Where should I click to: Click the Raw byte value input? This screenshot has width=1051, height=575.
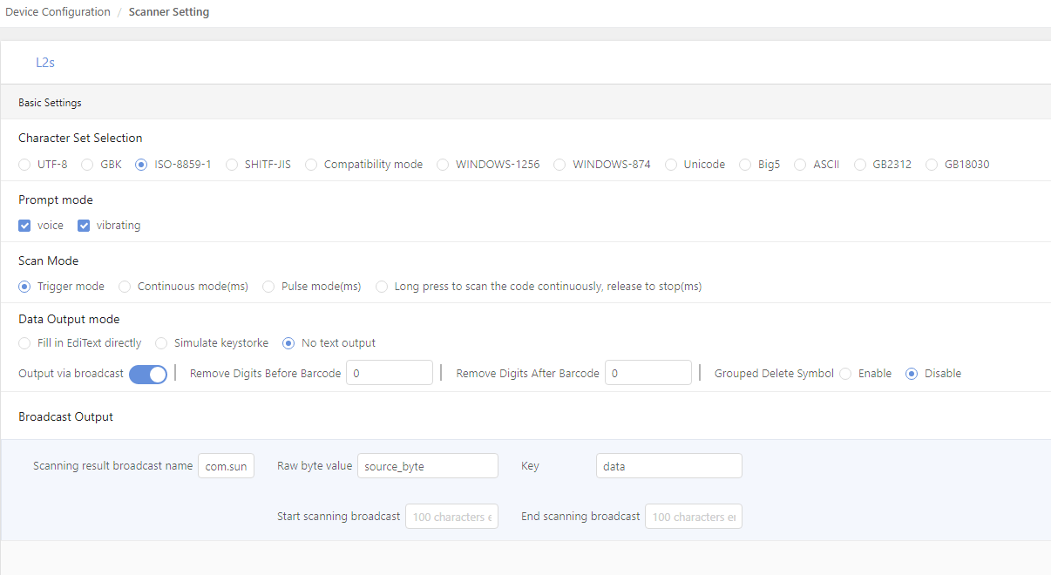pyautogui.click(x=427, y=466)
